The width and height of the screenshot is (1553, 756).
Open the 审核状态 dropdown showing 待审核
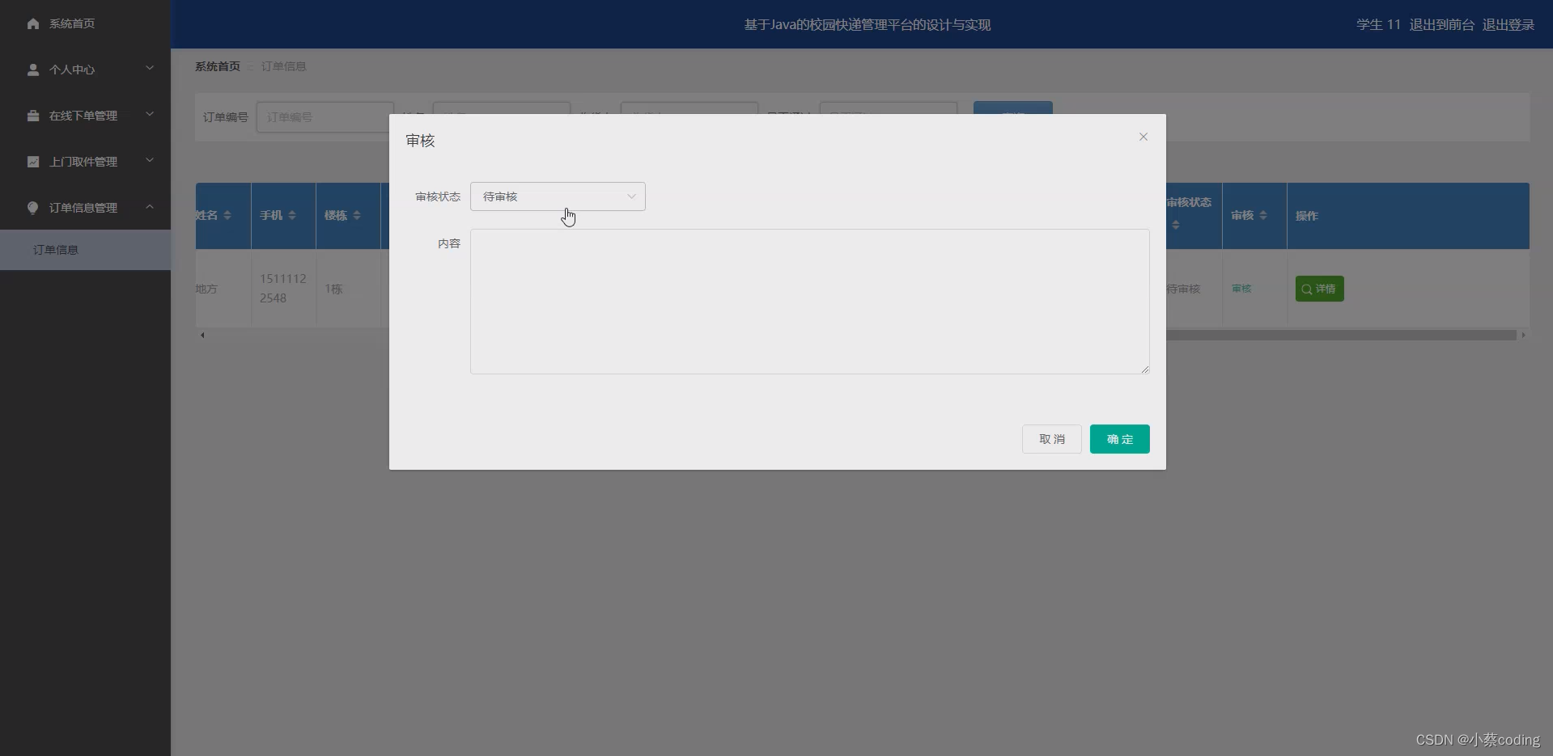(558, 196)
